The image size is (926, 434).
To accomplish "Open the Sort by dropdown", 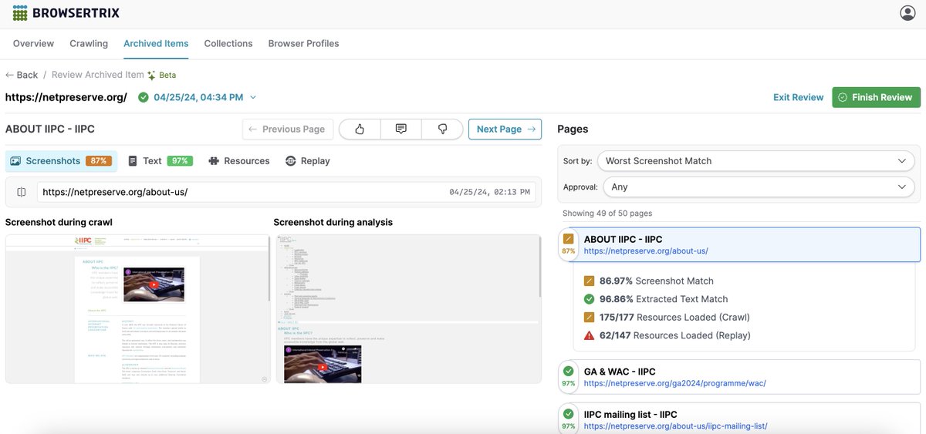I will [x=755, y=161].
